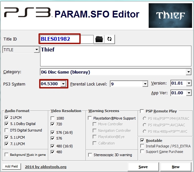Screen dimensions: 194x172
Task: Select PS Vita/PSP M4V/ATRAC radio option
Action: pyautogui.click(x=144, y=119)
